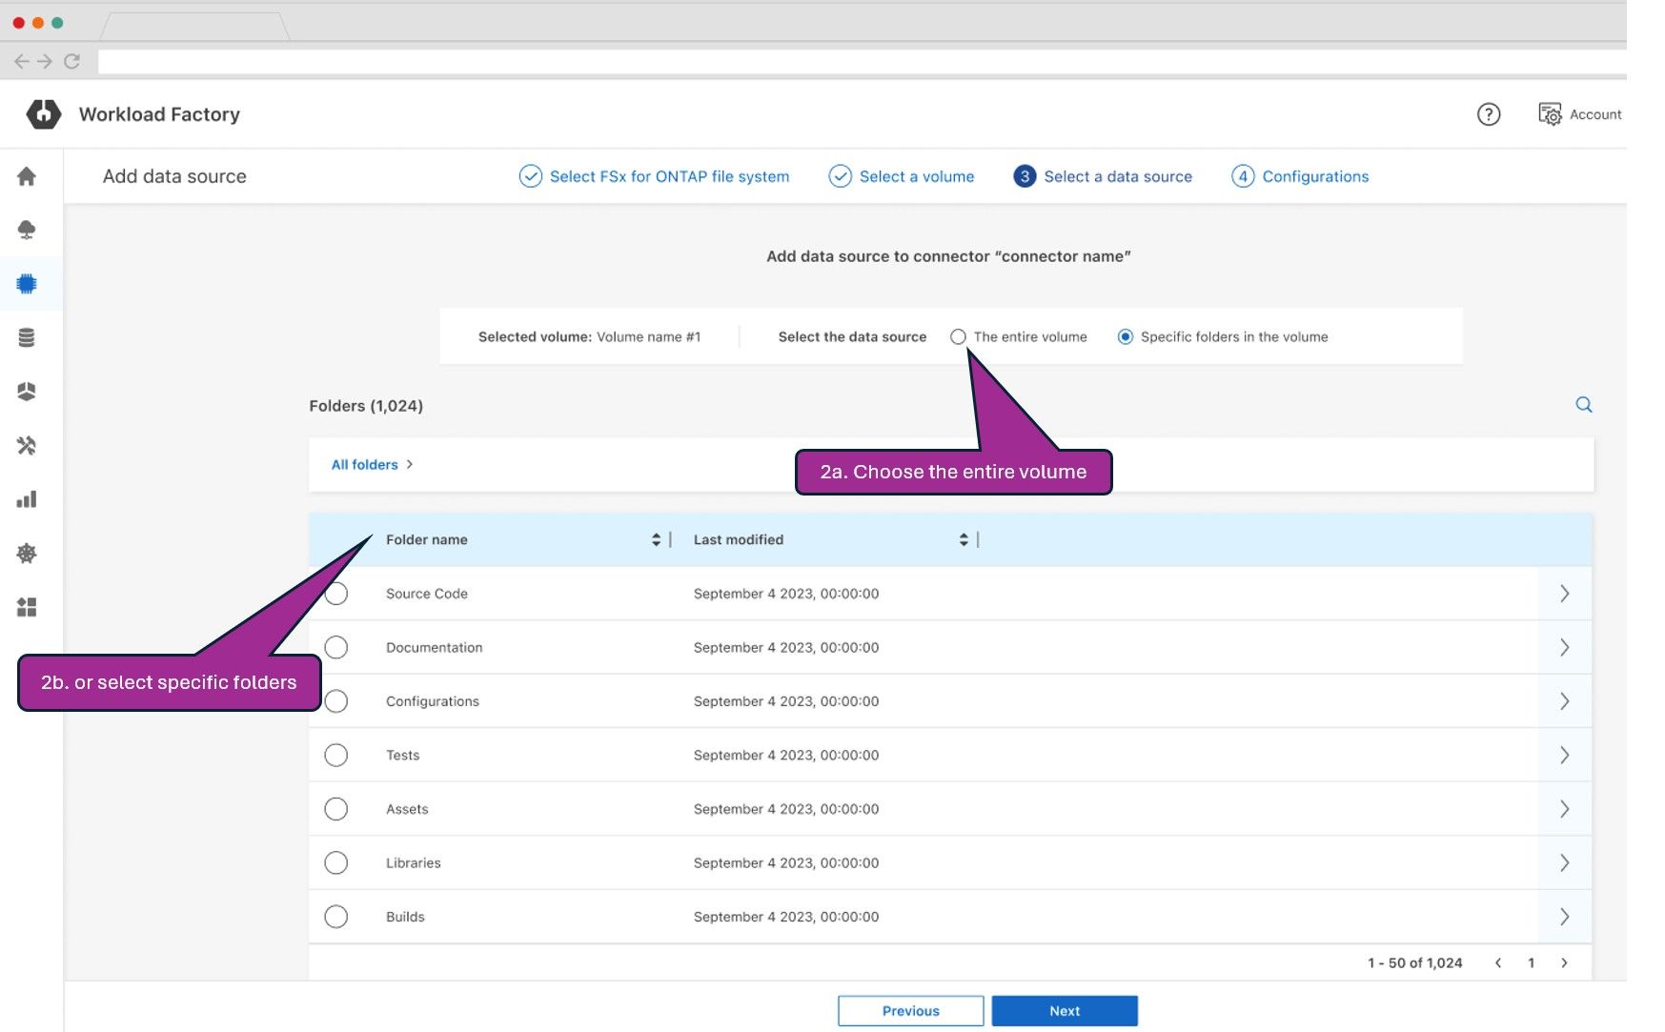Open Account settings

point(1578,113)
